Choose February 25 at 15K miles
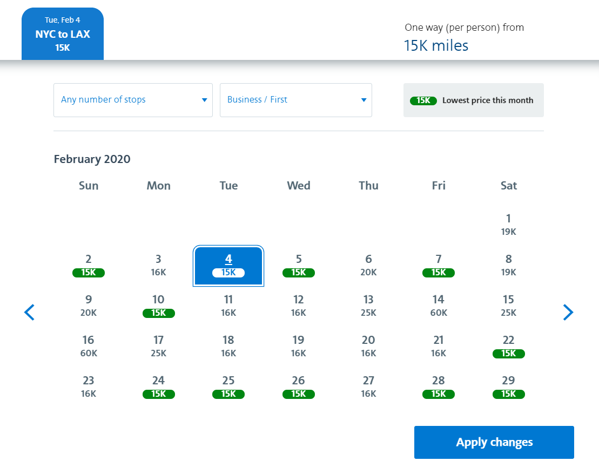This screenshot has height=461, width=599. pyautogui.click(x=228, y=387)
